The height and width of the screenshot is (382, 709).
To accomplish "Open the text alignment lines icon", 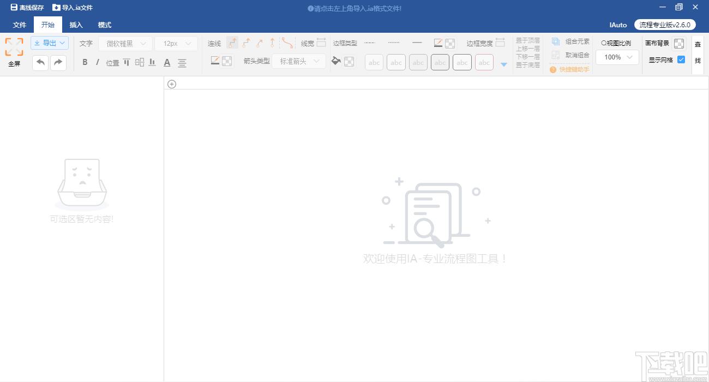I will pos(182,63).
